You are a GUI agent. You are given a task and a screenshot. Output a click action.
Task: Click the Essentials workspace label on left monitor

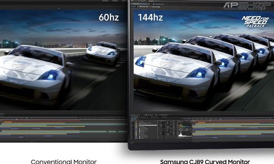(x=105, y=1)
